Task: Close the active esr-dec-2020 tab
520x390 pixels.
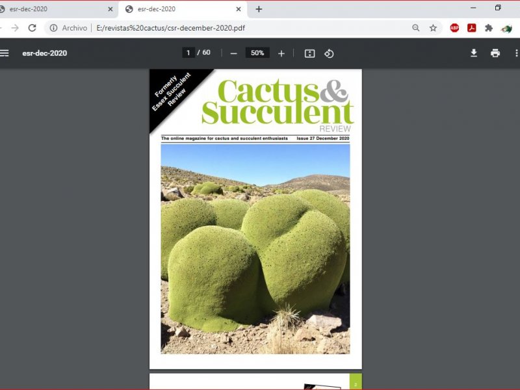Action: [x=239, y=9]
